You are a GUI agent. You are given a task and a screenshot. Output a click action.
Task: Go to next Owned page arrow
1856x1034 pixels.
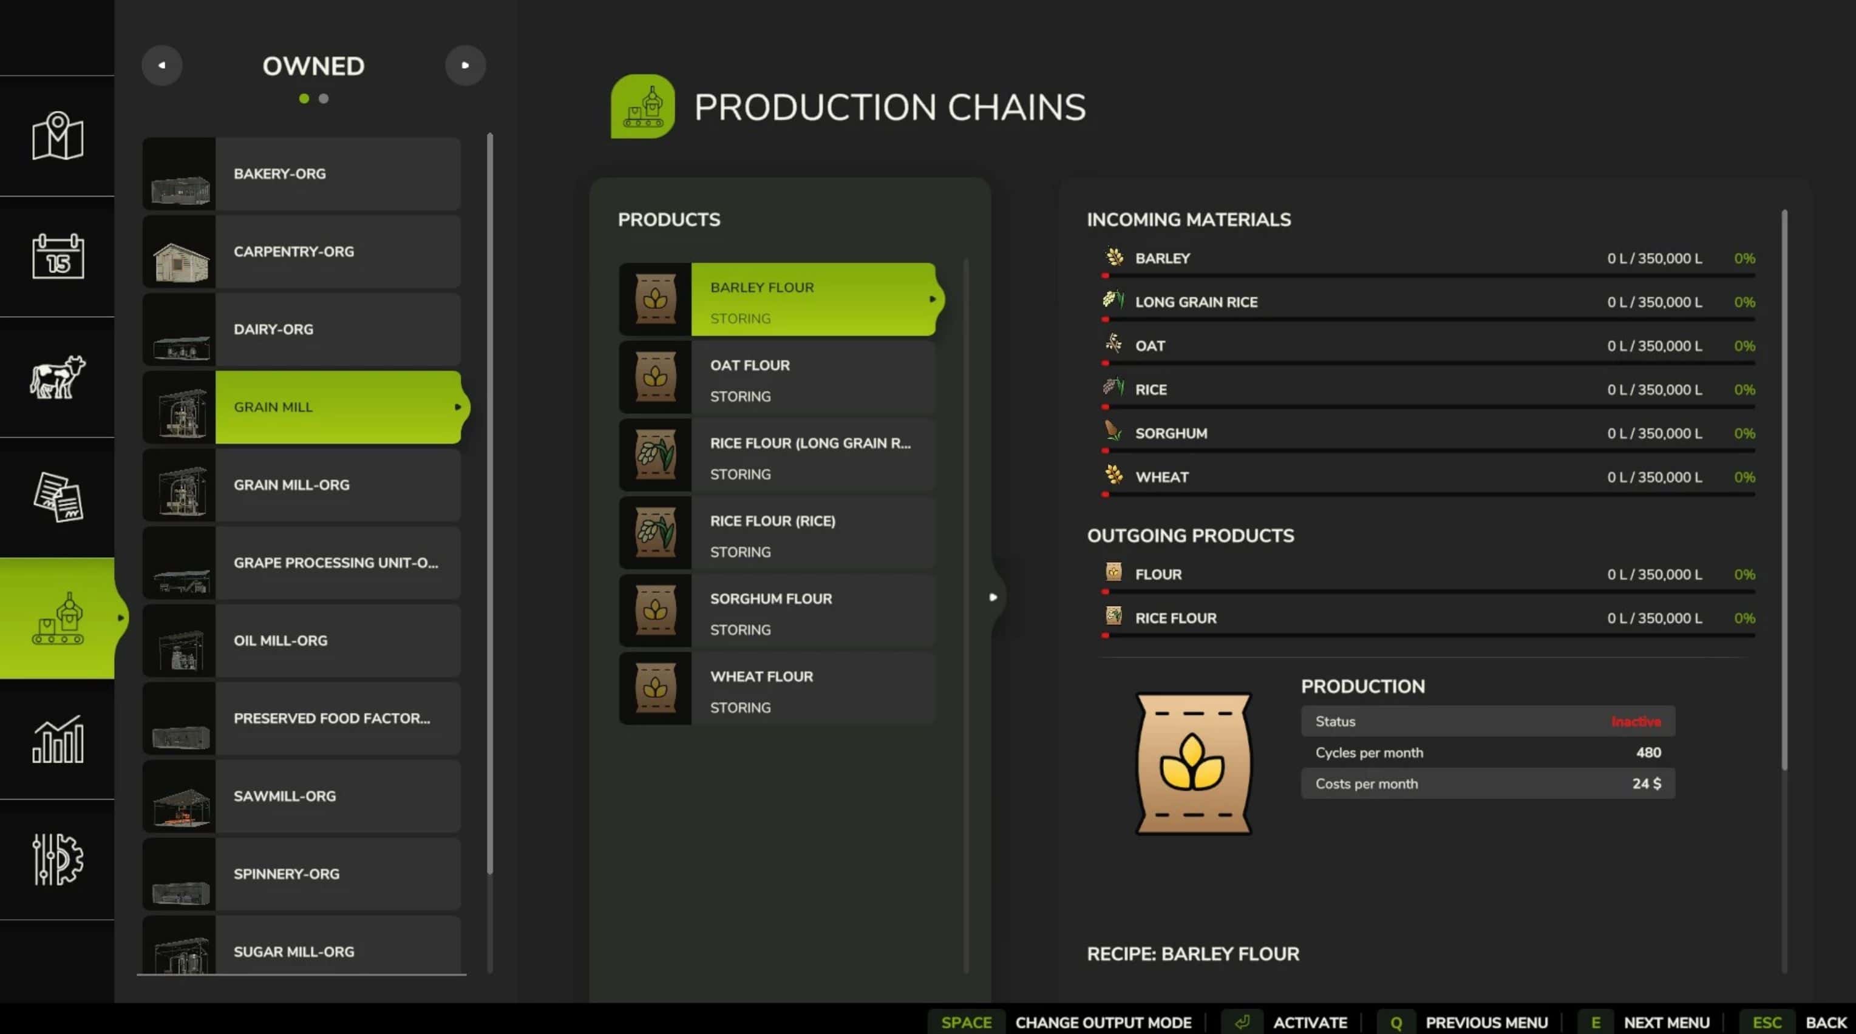(x=466, y=66)
